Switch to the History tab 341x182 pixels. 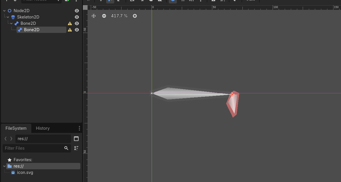pyautogui.click(x=43, y=128)
